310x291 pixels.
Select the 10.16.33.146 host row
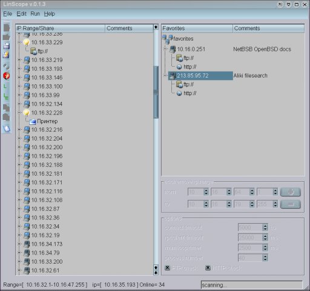point(47,78)
